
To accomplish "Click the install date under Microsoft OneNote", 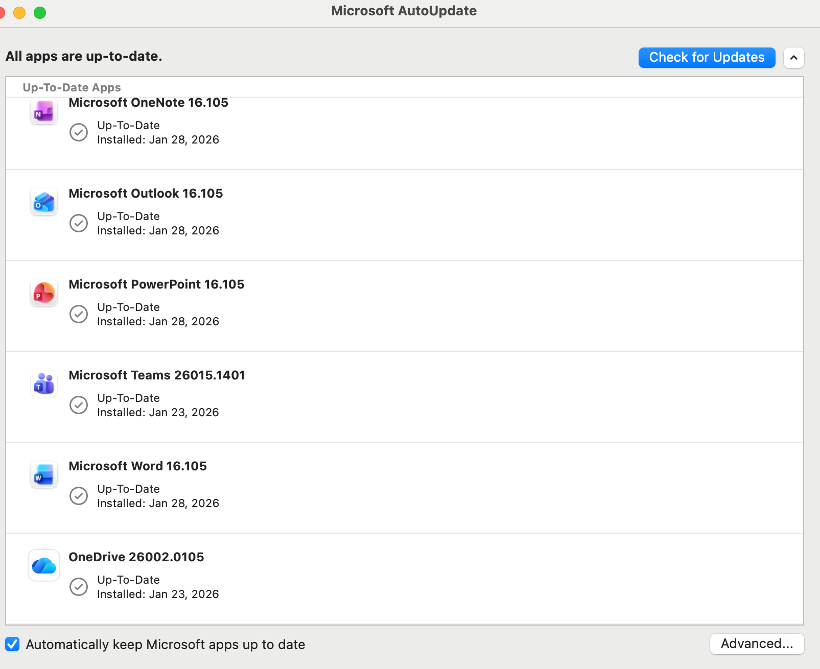I will [x=158, y=140].
